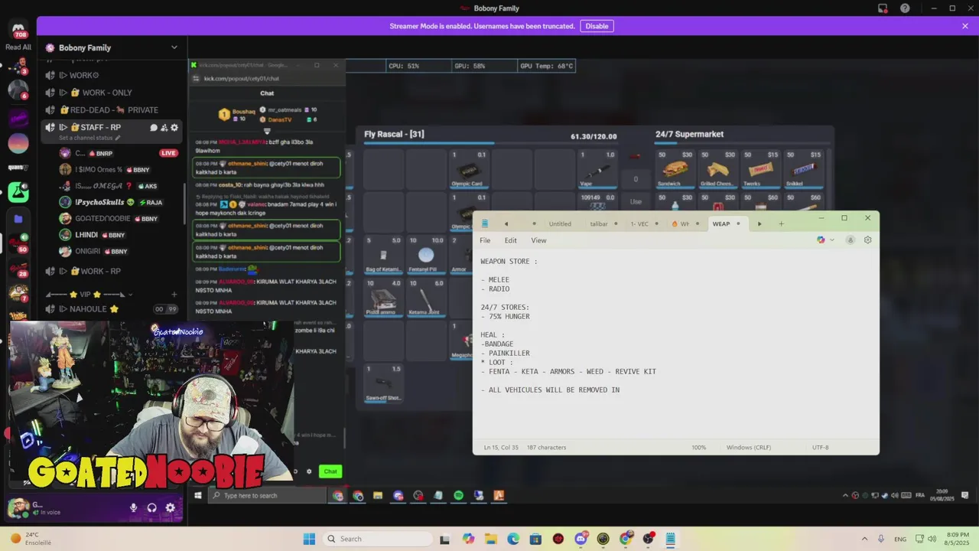
Task: Click the Notepad account profile icon
Action: [x=850, y=240]
